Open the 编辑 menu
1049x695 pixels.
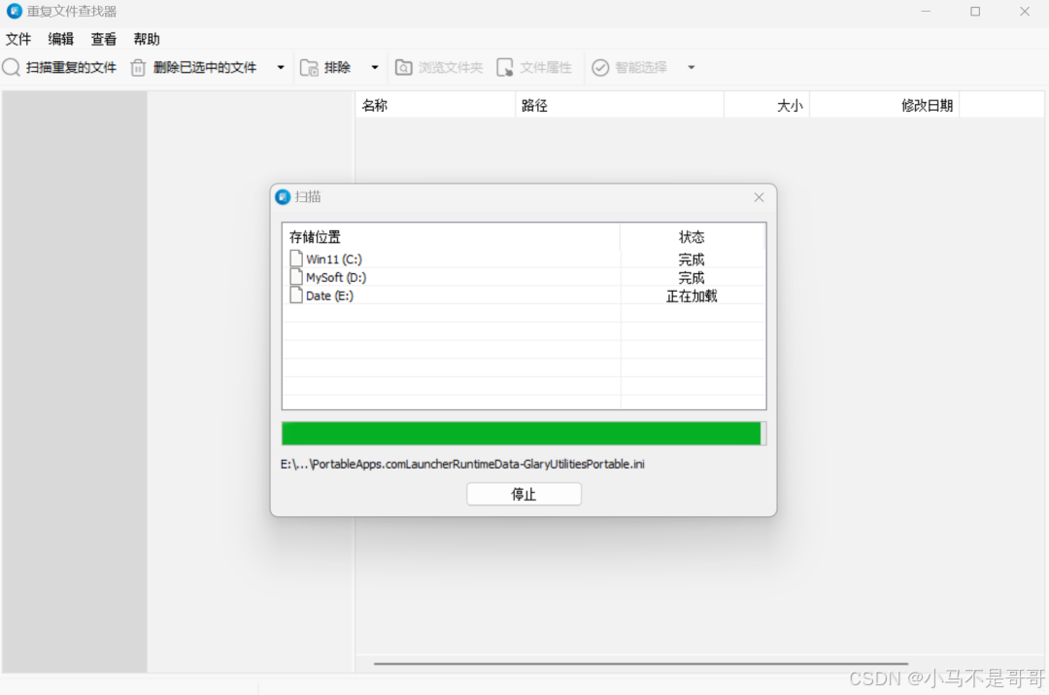(x=61, y=39)
